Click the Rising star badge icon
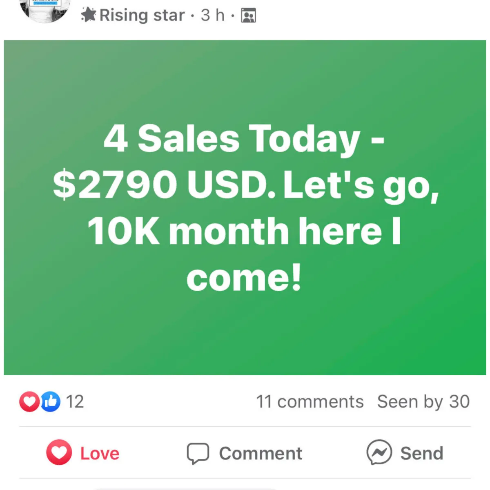Viewport: 490px width, 490px height. (88, 15)
